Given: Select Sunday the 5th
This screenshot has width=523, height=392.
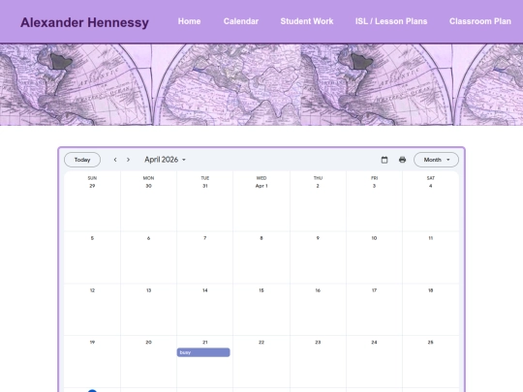Looking at the screenshot, I should (92, 238).
